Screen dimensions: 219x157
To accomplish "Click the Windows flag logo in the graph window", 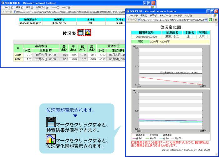I will (214, 15).
